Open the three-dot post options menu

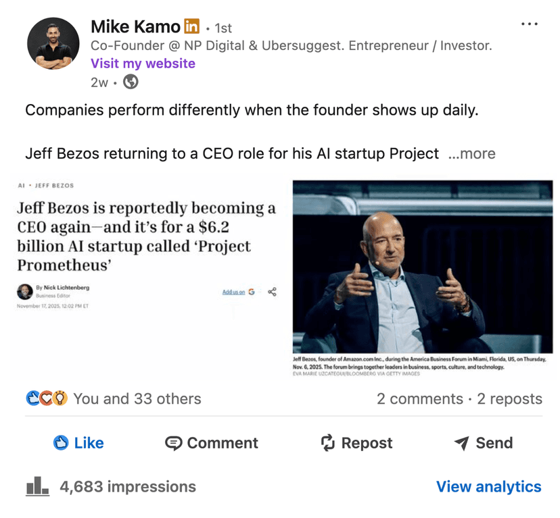click(x=530, y=23)
